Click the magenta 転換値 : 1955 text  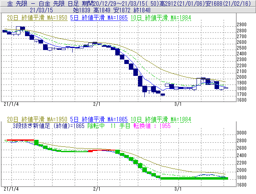click(x=152, y=126)
